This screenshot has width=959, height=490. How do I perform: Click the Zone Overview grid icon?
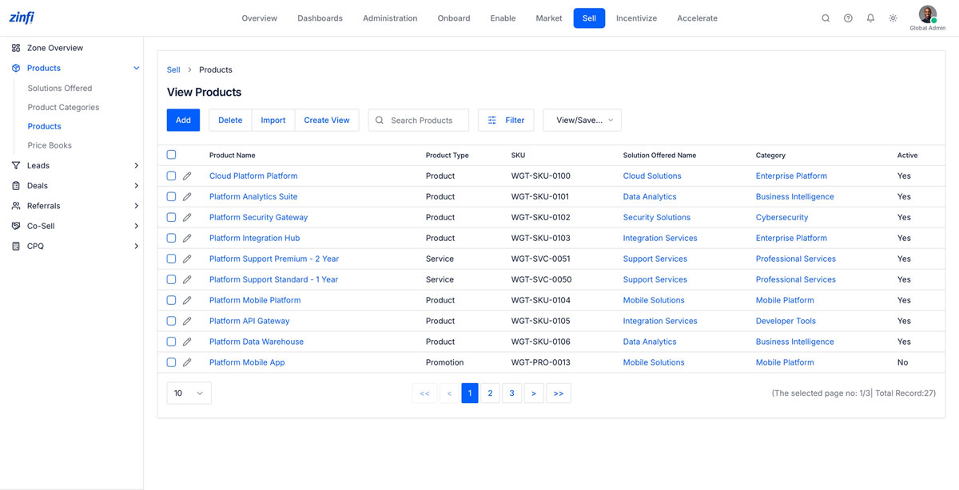(16, 48)
